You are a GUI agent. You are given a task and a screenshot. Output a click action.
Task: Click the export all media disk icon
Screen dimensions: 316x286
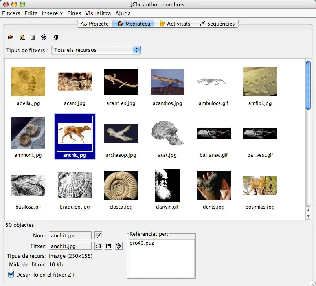coord(55,37)
